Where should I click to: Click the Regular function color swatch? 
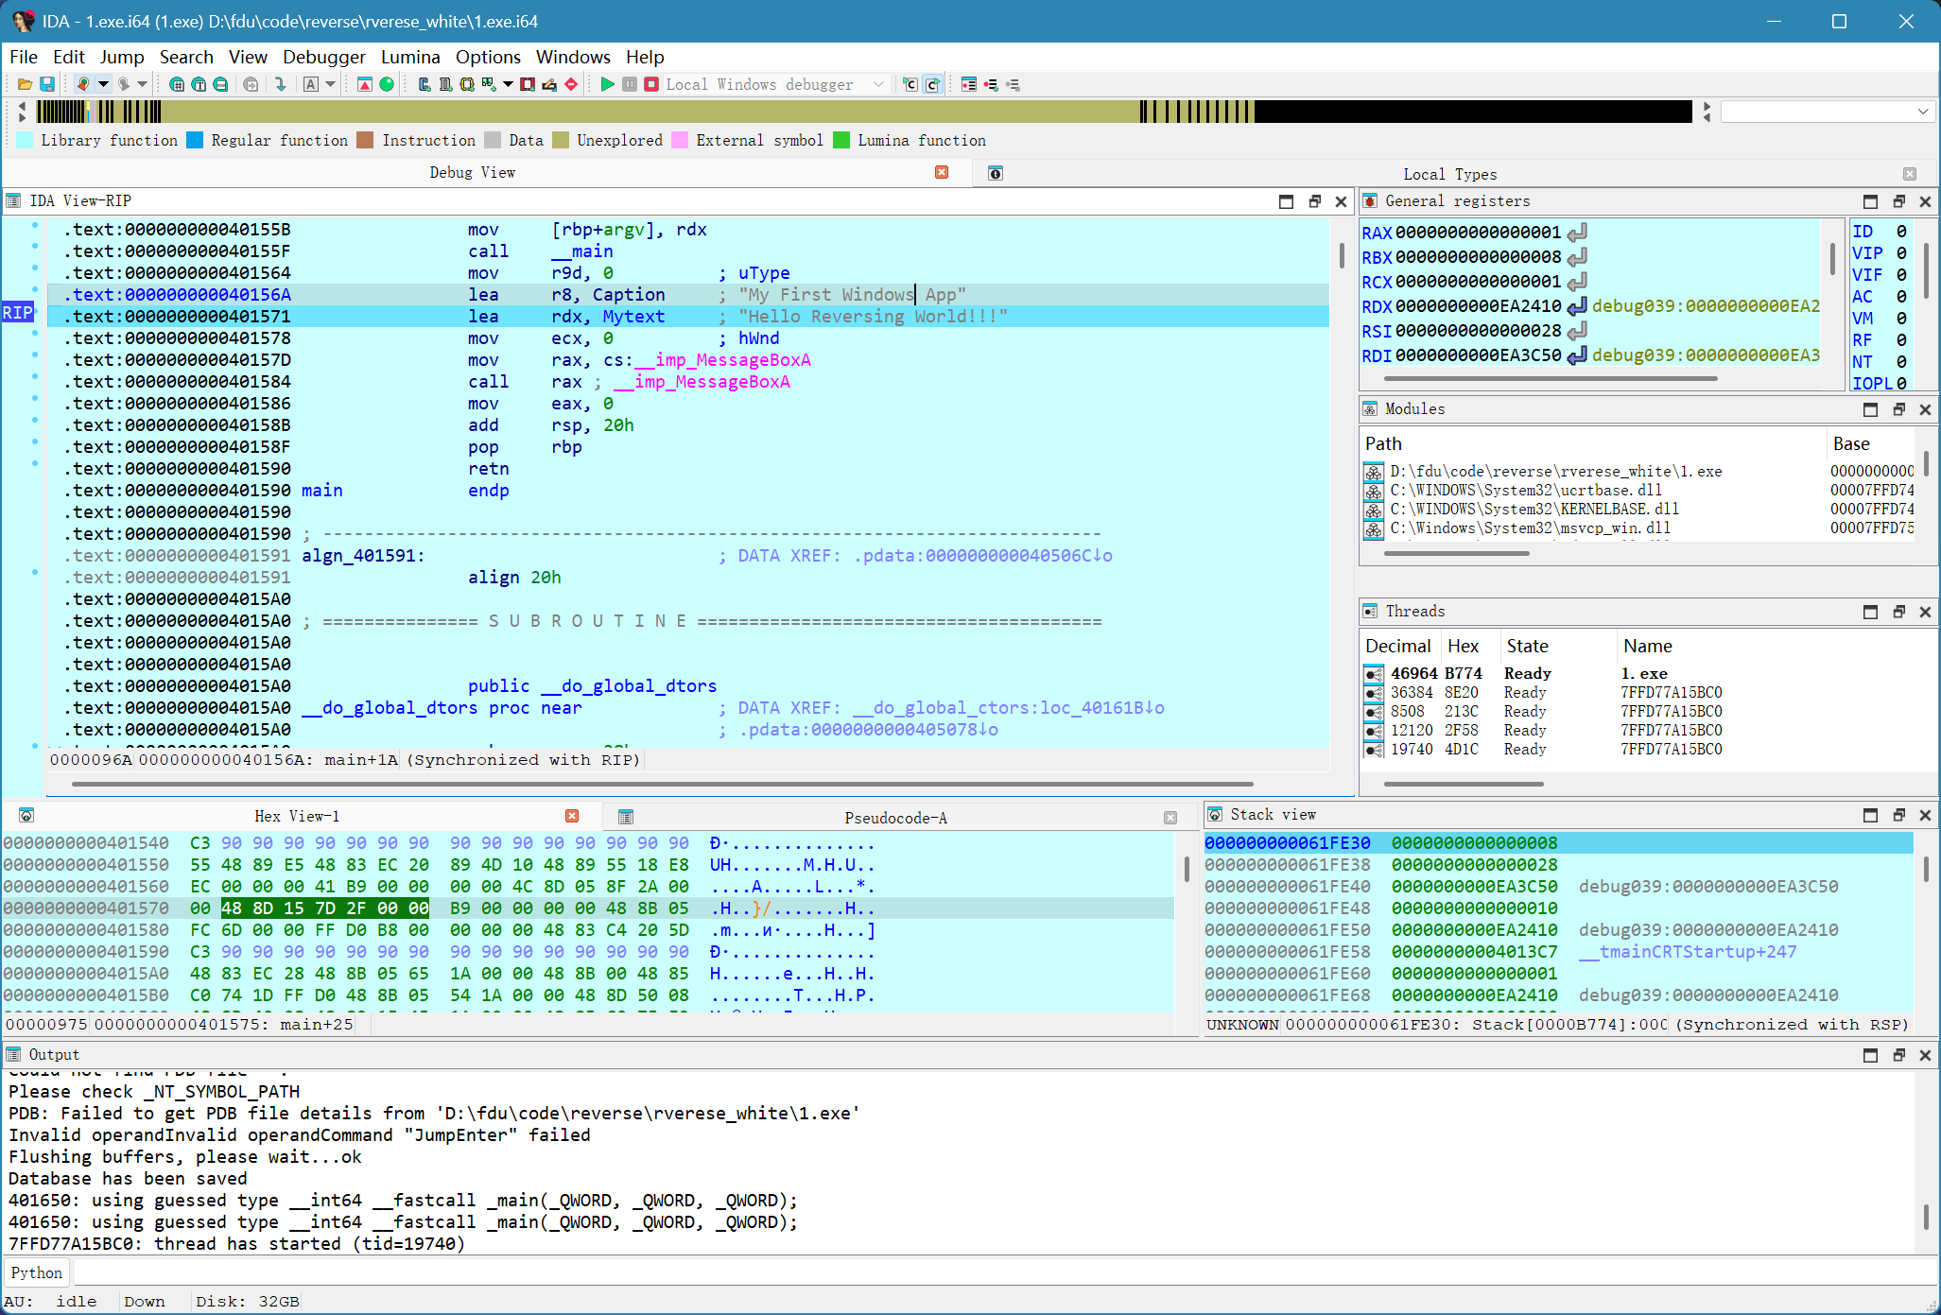[x=196, y=140]
